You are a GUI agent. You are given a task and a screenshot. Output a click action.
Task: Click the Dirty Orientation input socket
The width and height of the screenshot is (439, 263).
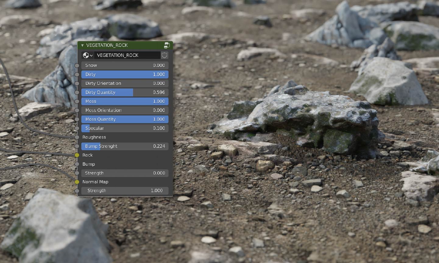[x=77, y=83]
